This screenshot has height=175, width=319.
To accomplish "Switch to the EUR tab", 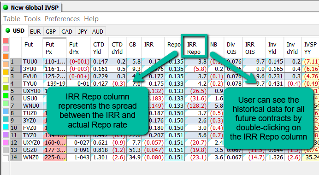I will click(35, 31).
